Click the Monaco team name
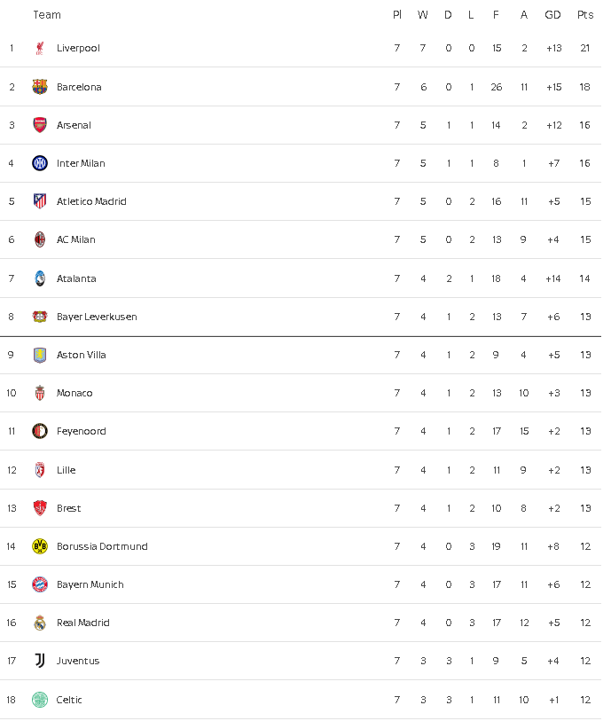This screenshot has width=611, height=721. pyautogui.click(x=74, y=393)
